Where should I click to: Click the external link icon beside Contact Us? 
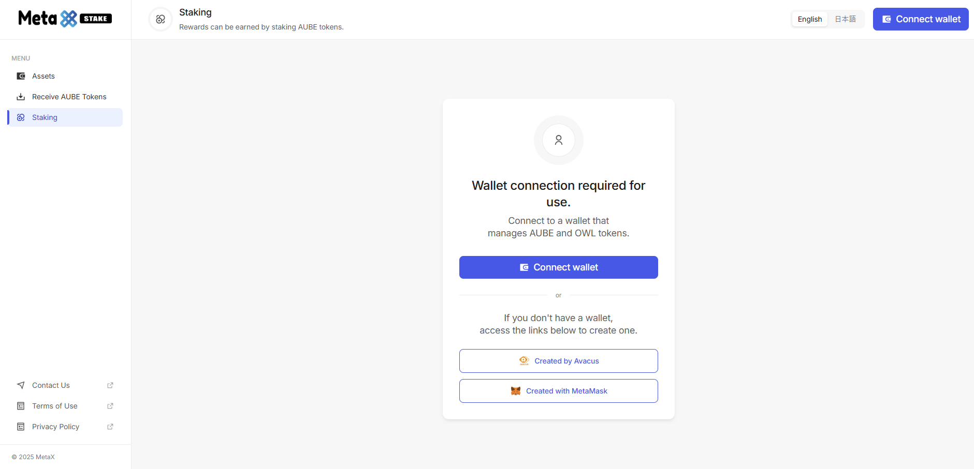tap(110, 385)
